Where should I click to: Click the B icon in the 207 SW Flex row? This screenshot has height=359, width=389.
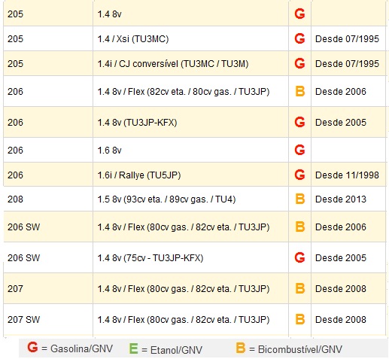(300, 319)
